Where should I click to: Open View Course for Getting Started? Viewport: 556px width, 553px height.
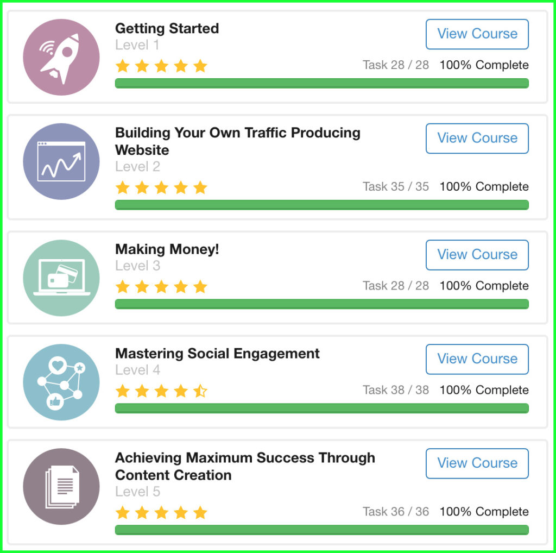coord(477,34)
